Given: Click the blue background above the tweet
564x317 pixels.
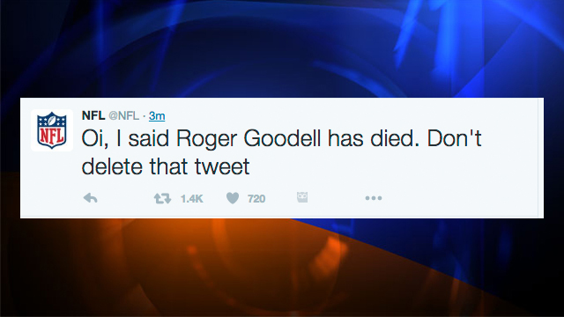Looking at the screenshot, I should [x=282, y=47].
